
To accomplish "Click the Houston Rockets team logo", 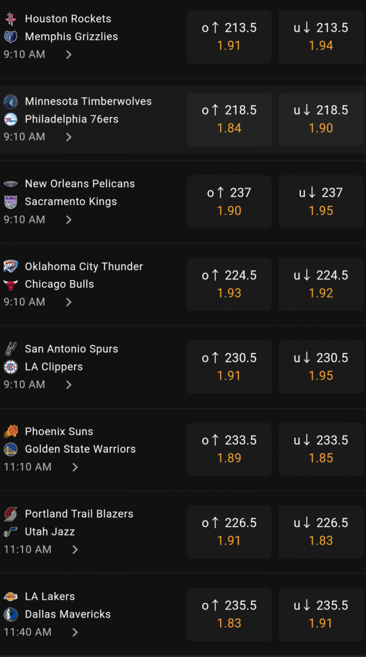I will pos(11,19).
